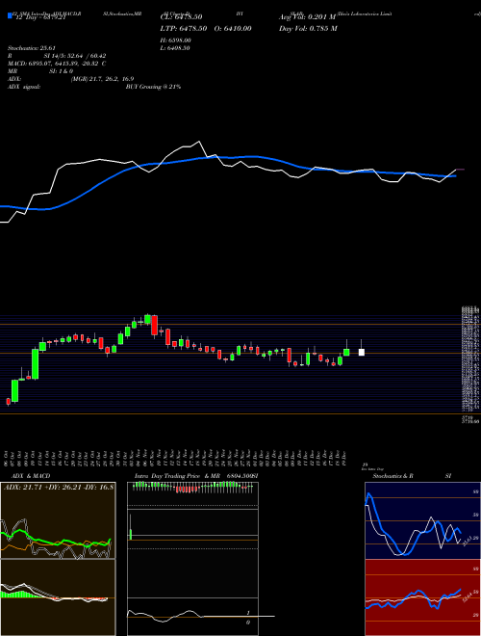The image size is (481, 636).
Task: Click the ADX indicator chart panel
Action: pyautogui.click(x=58, y=520)
